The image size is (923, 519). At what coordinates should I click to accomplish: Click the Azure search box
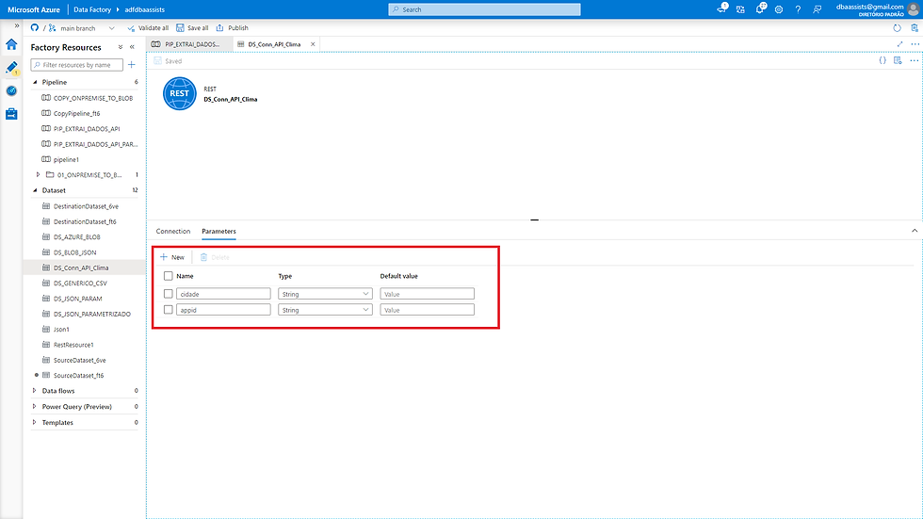484,9
